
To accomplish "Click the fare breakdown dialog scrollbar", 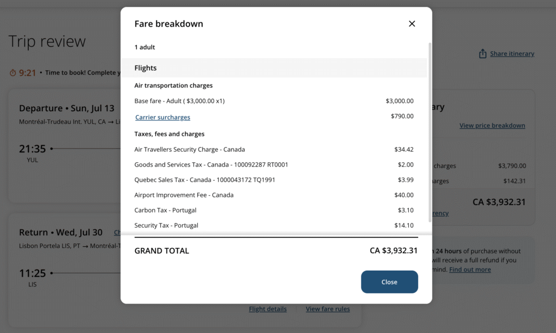I will click(x=431, y=130).
